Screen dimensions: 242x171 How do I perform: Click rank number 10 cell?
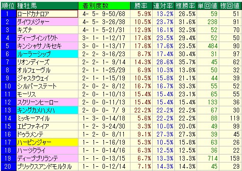click(9, 86)
